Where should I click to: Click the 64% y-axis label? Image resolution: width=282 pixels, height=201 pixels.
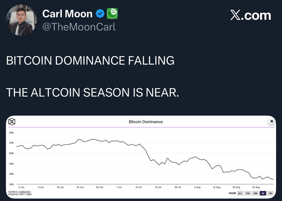[x=11, y=133]
